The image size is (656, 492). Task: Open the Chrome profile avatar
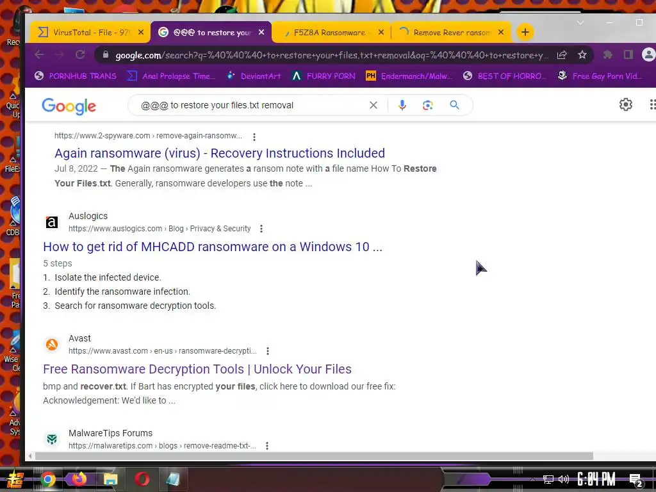pyautogui.click(x=648, y=54)
